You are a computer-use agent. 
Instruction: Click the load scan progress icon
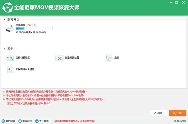(x=10, y=58)
